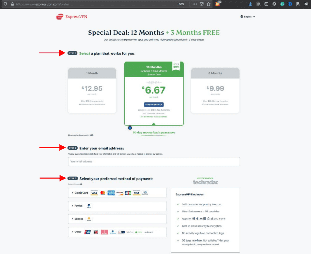
Task: Expand the Bitcoin payment option
Action: [x=117, y=219]
